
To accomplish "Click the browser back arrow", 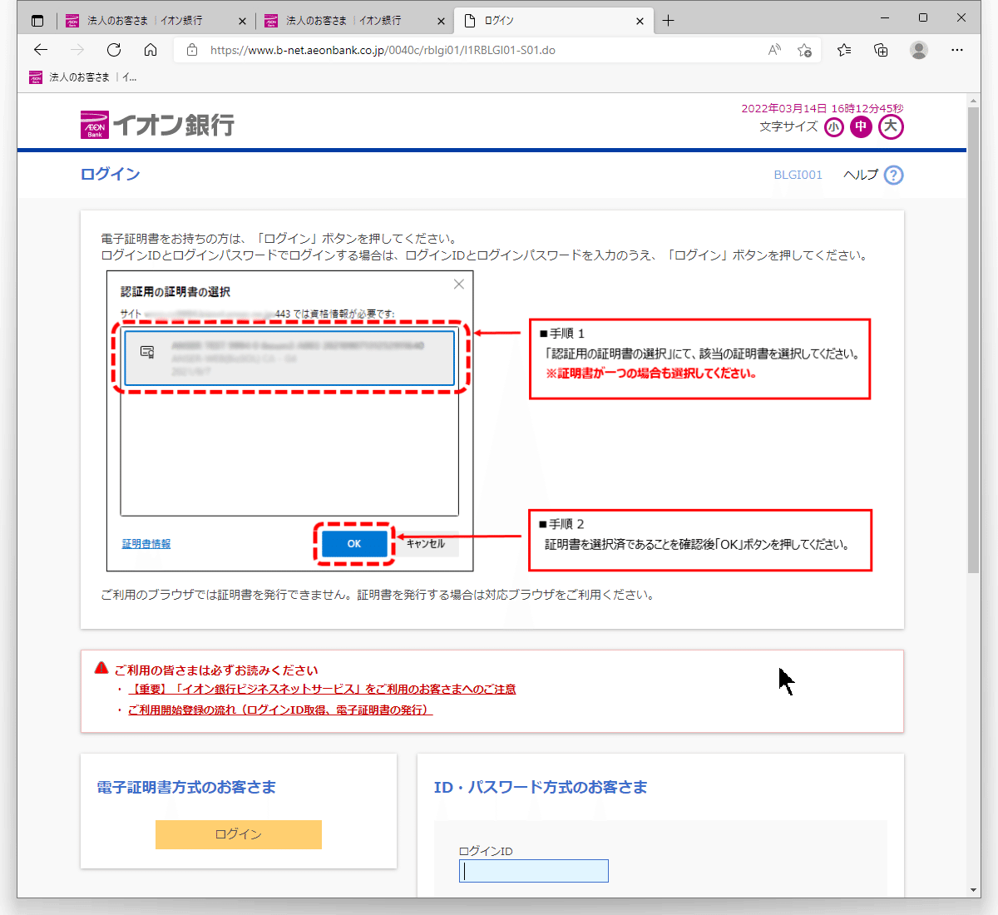I will pyautogui.click(x=41, y=50).
